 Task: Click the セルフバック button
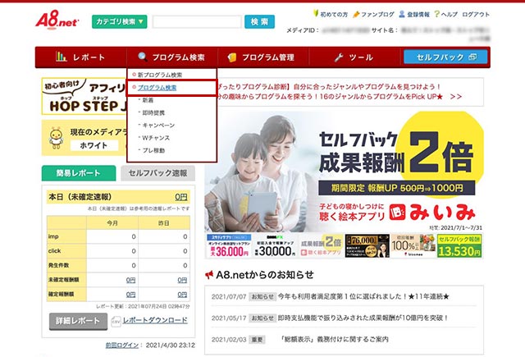tap(445, 57)
